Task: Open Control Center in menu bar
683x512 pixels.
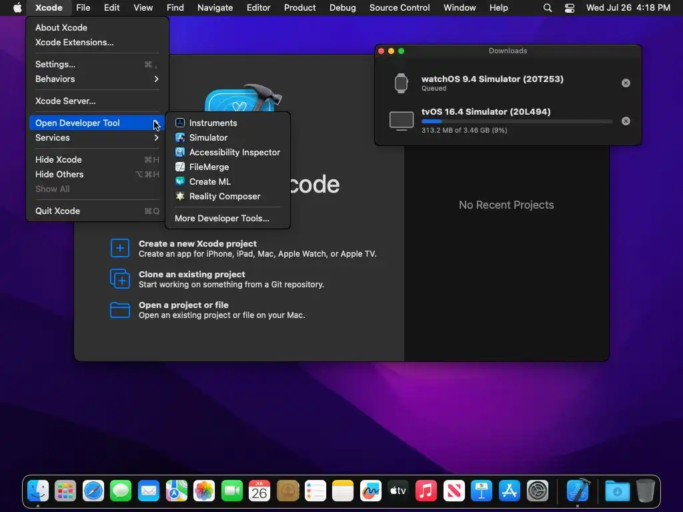Action: pyautogui.click(x=570, y=8)
